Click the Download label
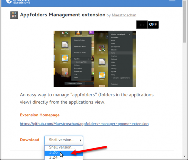 (29, 140)
